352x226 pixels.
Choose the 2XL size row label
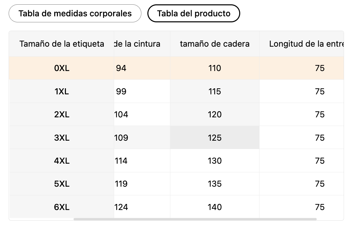pos(62,115)
